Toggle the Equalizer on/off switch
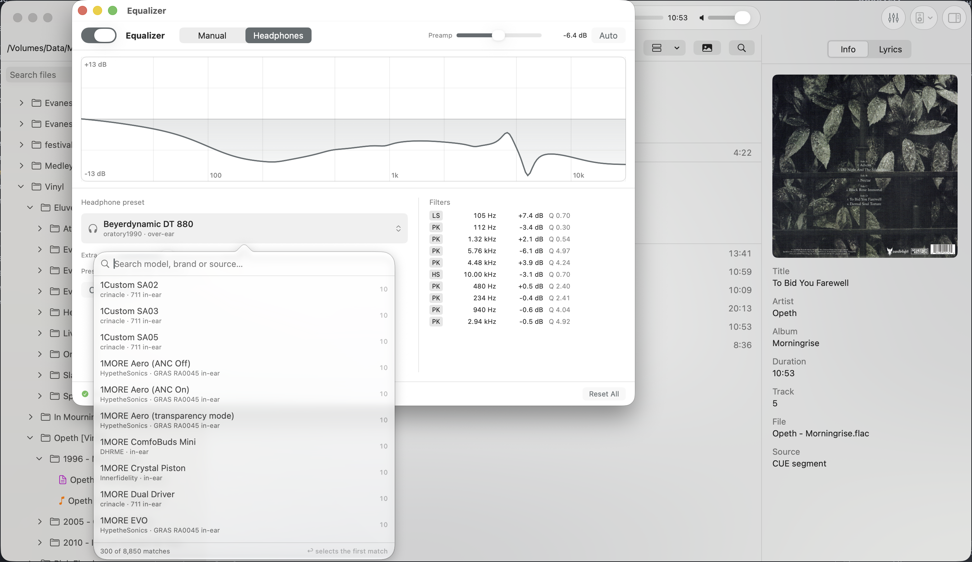The width and height of the screenshot is (972, 562). coord(99,35)
